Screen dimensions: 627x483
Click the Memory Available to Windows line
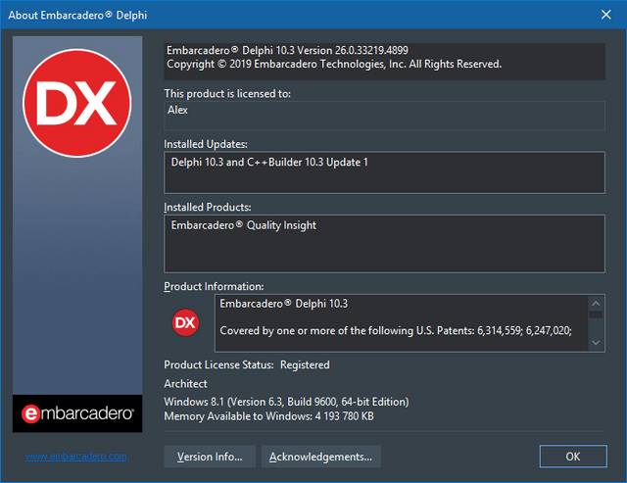coord(269,416)
